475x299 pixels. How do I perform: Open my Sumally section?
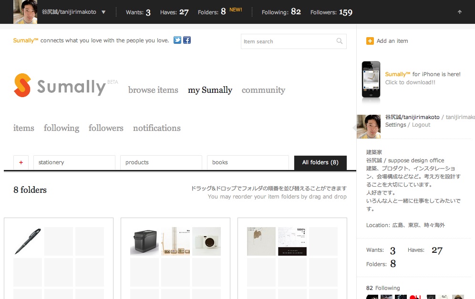[x=210, y=90]
